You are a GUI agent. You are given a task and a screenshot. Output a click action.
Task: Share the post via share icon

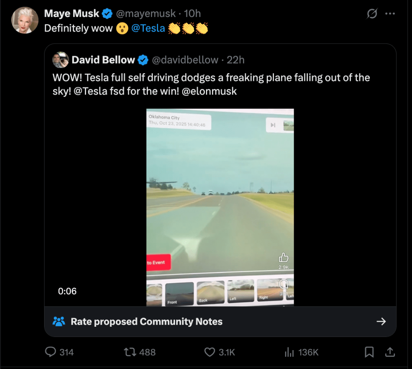pyautogui.click(x=390, y=352)
